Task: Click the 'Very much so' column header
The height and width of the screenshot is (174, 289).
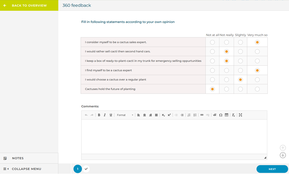Action: [257, 35]
